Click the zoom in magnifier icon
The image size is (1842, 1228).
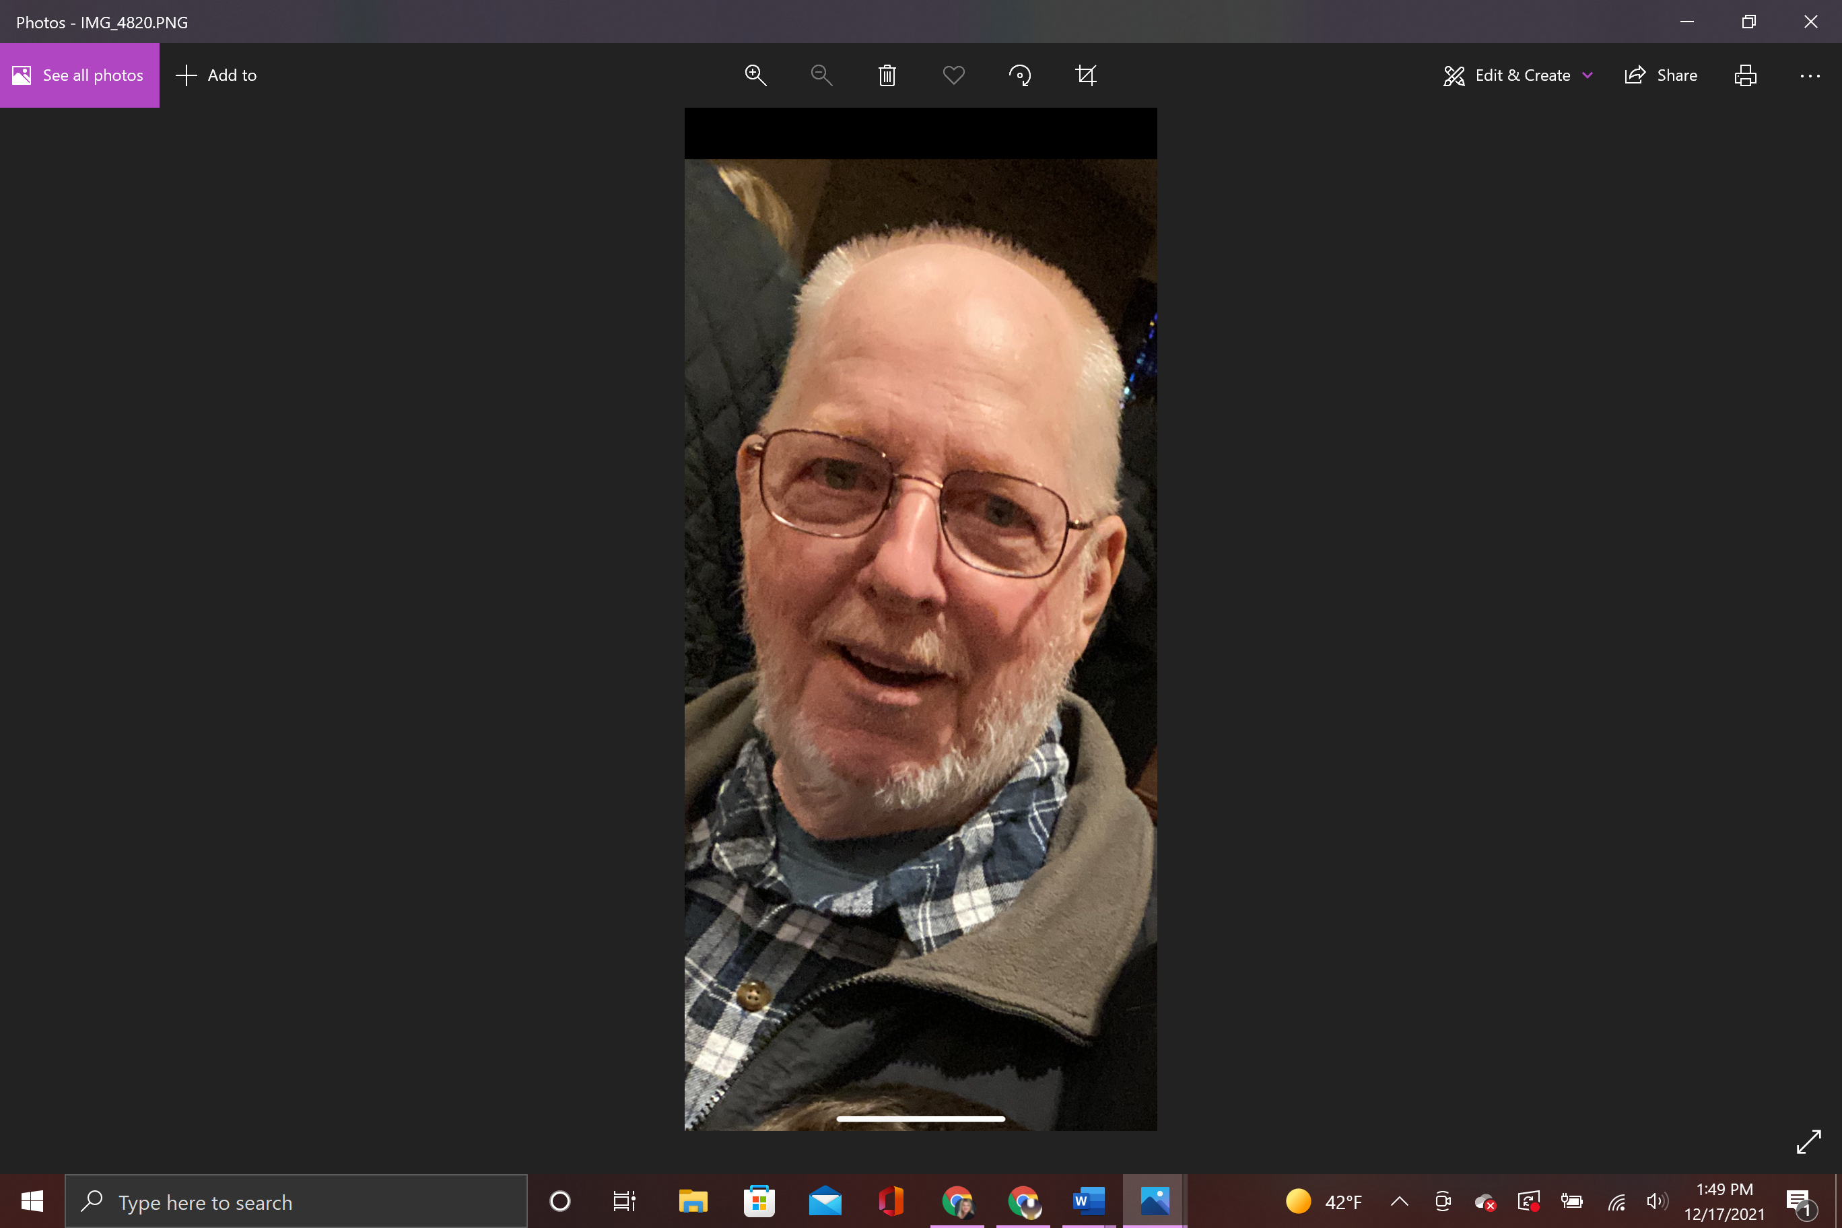(755, 75)
